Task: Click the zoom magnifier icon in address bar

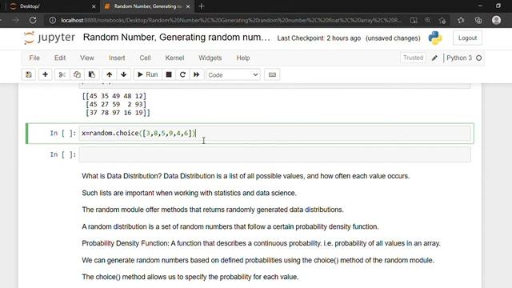Action: point(427,20)
